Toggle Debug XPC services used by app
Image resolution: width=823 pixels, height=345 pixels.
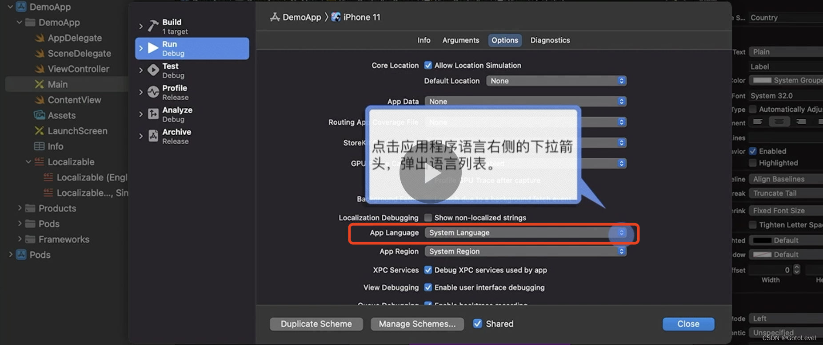[428, 270]
